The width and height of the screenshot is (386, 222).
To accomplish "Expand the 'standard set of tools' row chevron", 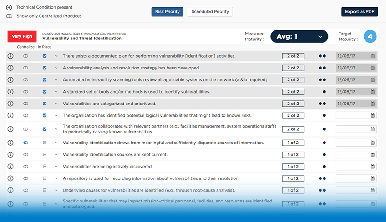I will 56,92.
